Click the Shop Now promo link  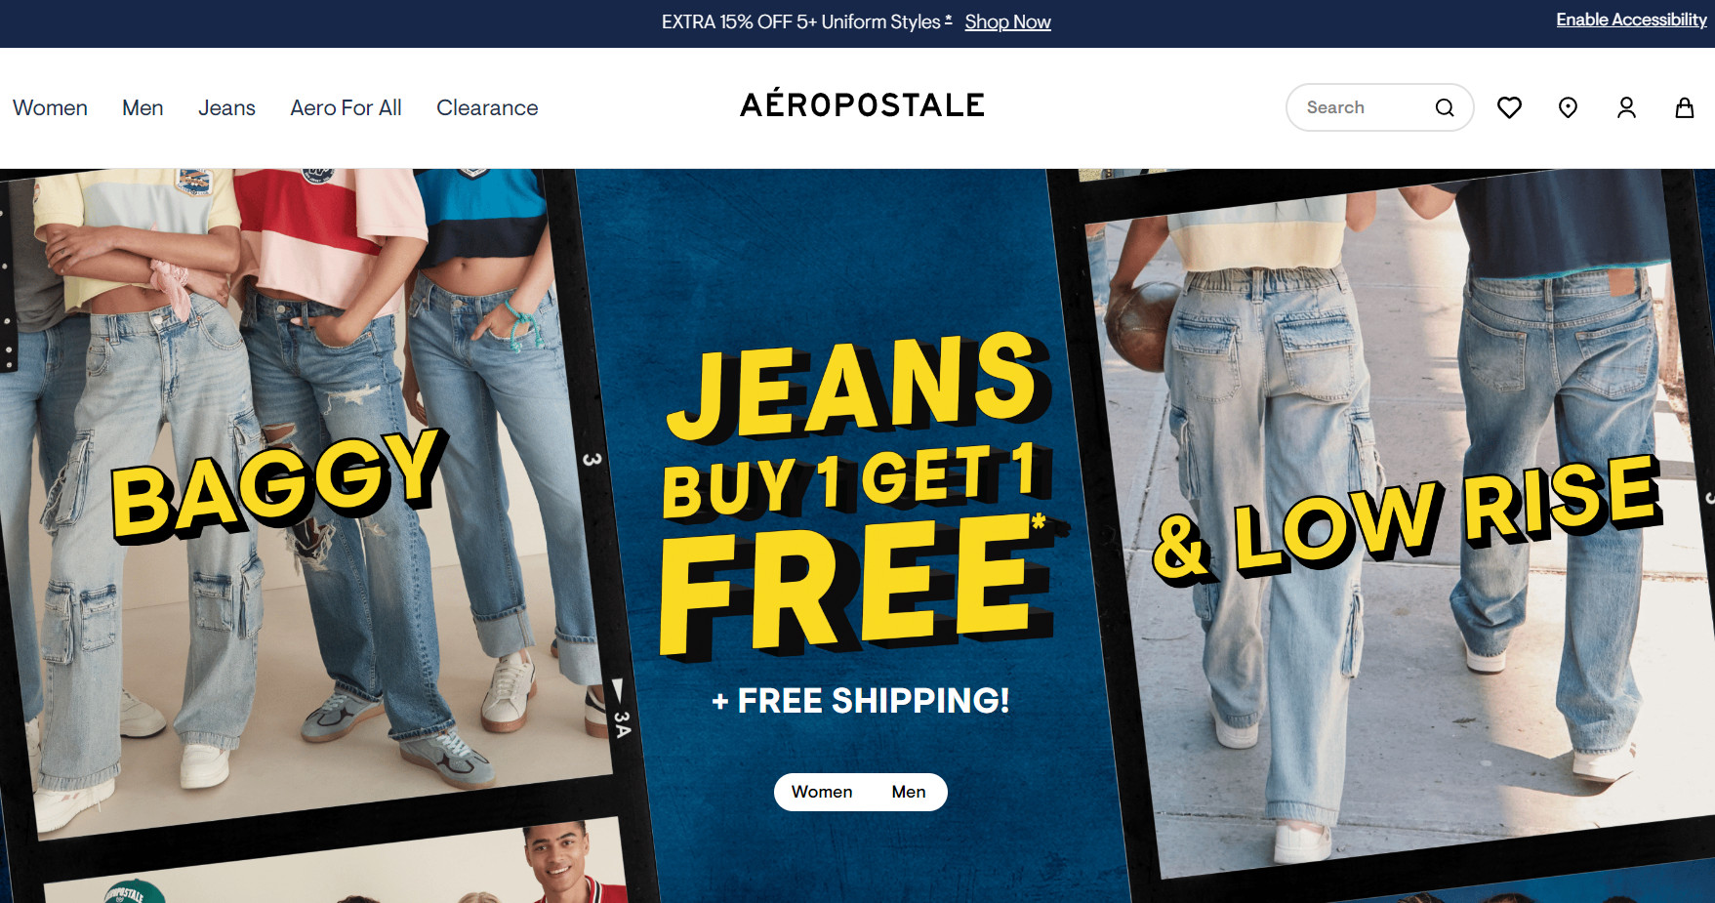(1007, 21)
